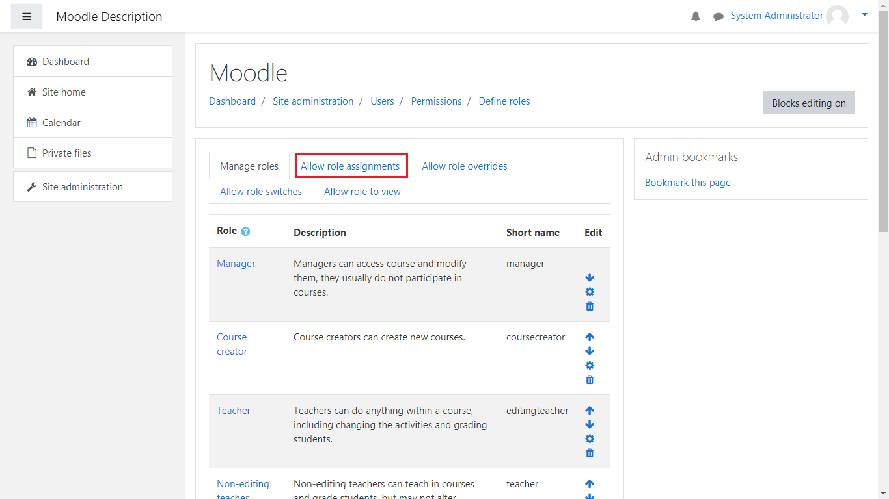
Task: Edit Teacher role settings gear
Action: pos(590,439)
